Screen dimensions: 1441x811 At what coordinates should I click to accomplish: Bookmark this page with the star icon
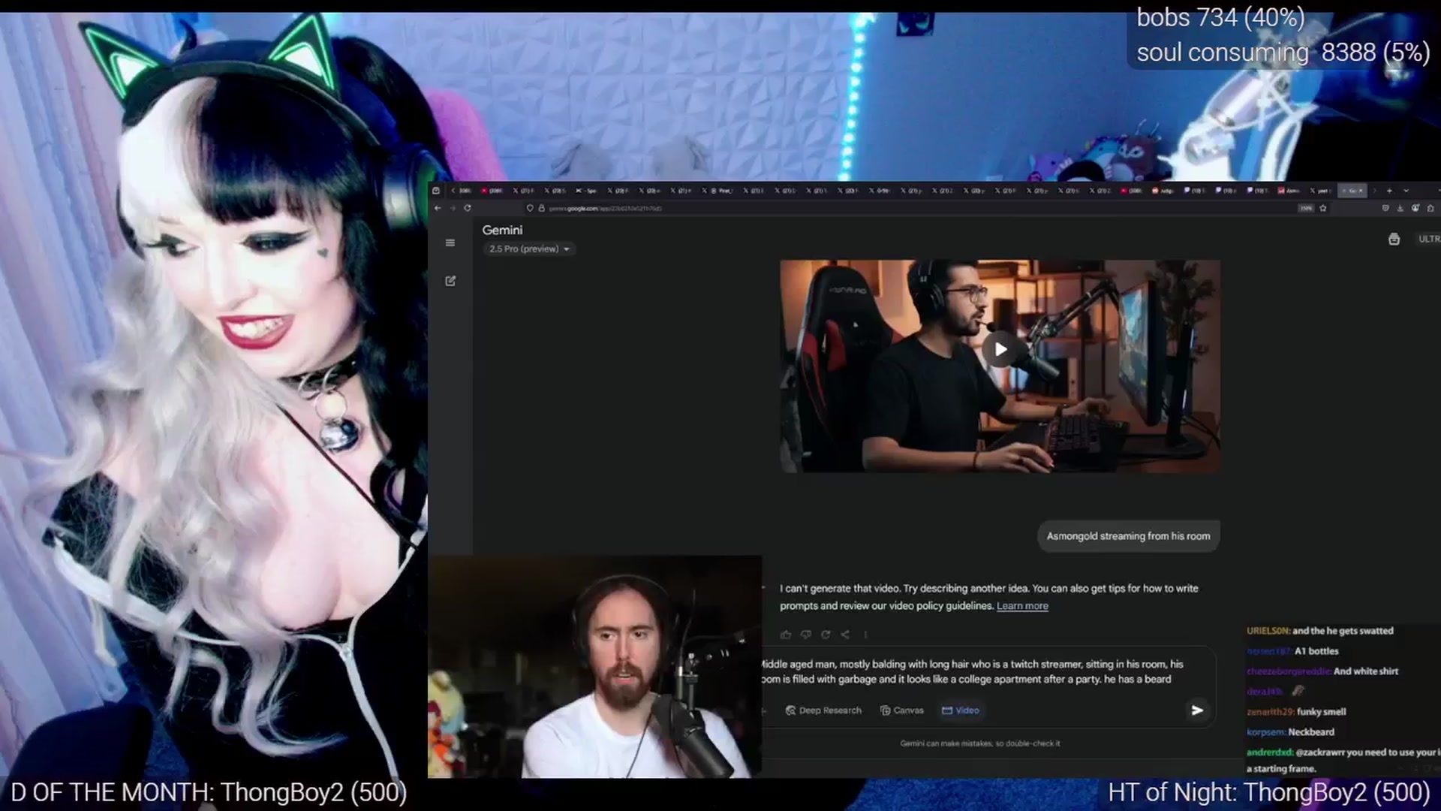1323,208
